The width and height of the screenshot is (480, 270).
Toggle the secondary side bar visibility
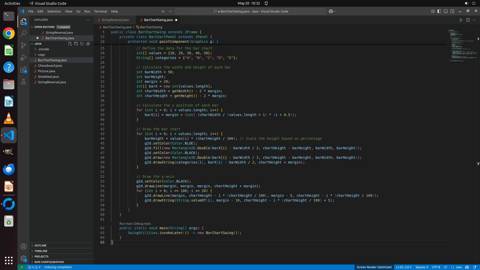tap(452, 11)
